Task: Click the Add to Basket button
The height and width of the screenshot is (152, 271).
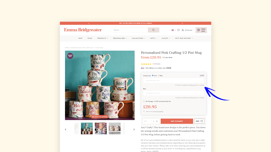Action: coord(177,121)
